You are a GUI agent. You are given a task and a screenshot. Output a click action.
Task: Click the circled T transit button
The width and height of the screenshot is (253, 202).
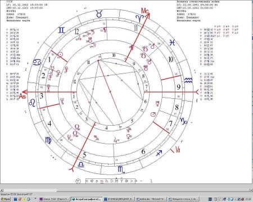(78, 181)
